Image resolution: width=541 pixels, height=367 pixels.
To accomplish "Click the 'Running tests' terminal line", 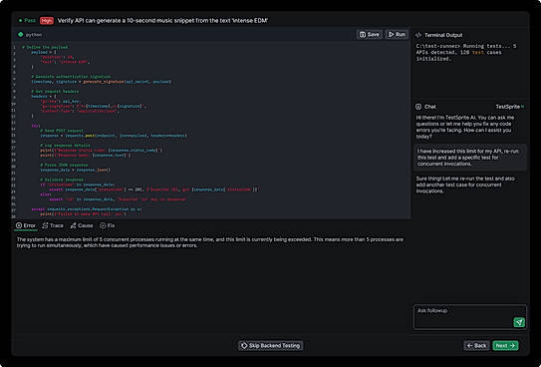I will click(466, 52).
